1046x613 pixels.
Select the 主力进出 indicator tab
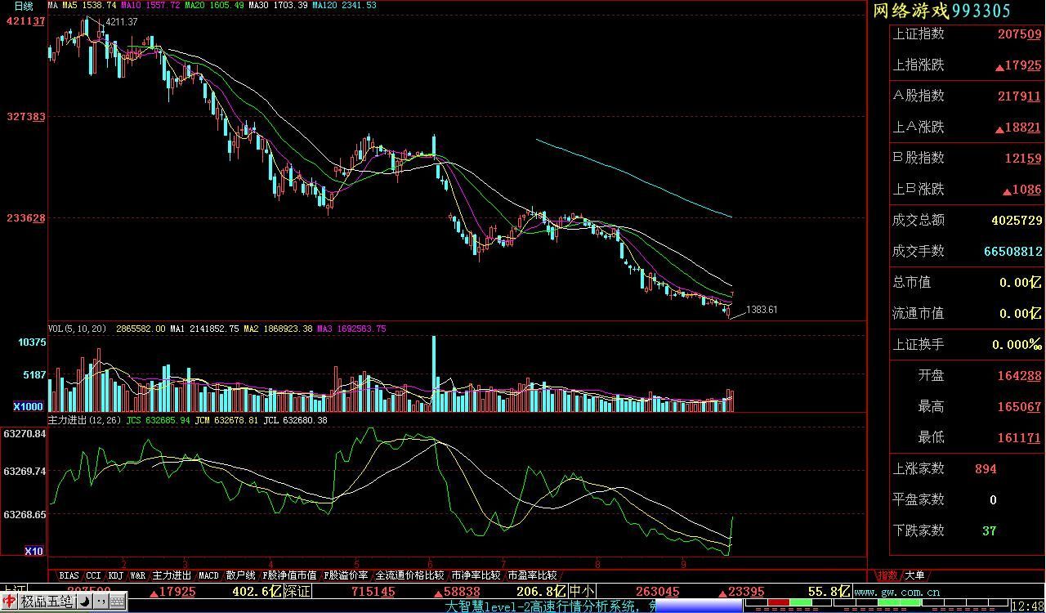tap(172, 575)
